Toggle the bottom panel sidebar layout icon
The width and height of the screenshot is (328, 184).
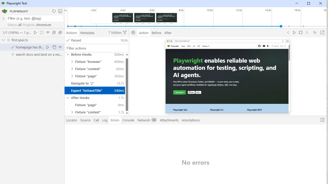click(322, 120)
